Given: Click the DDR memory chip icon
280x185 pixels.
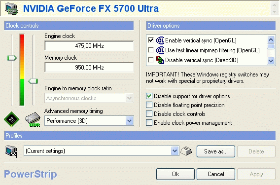Looking at the screenshot, I should pos(33,119).
